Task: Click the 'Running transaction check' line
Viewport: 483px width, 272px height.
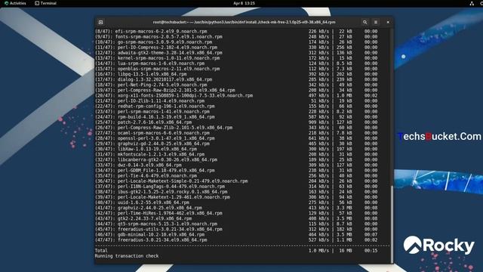Action: 127,256
